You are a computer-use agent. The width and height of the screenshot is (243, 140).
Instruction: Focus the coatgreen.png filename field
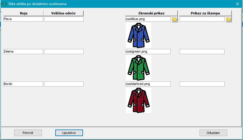148,51
